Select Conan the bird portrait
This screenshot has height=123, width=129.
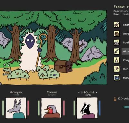pos(51,108)
